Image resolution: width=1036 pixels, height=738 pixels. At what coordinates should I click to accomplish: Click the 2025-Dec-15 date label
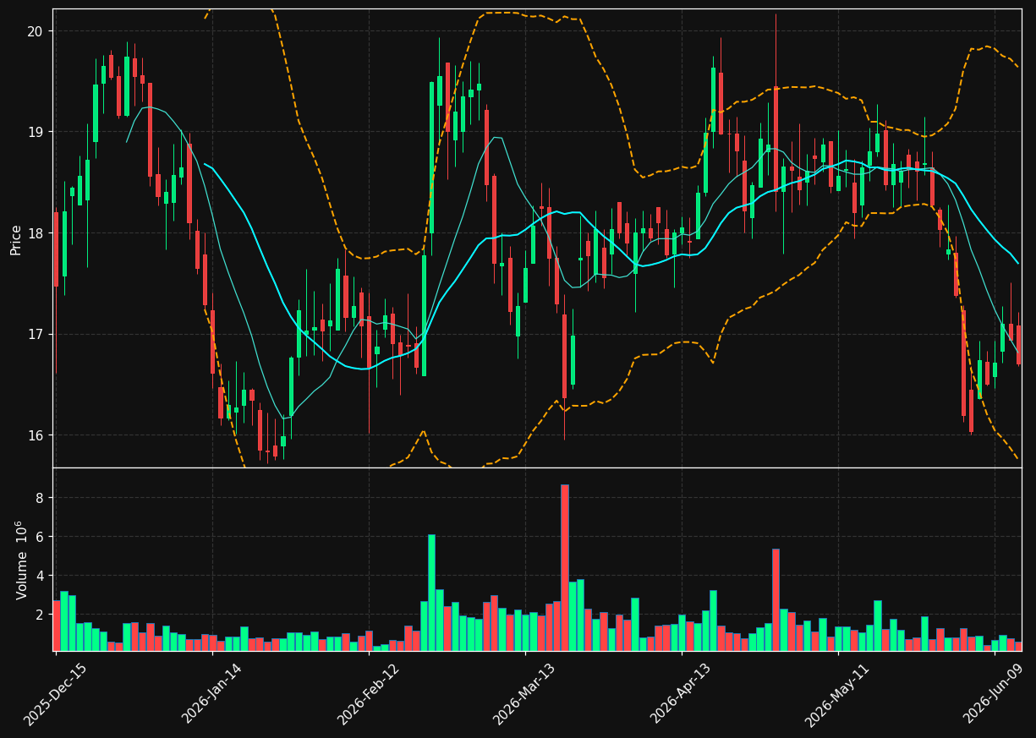point(55,694)
